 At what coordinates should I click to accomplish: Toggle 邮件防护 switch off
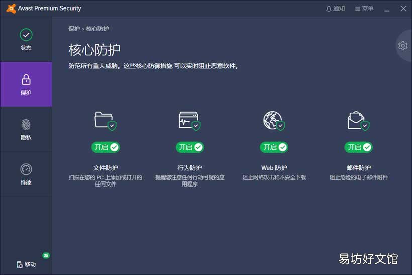click(x=358, y=147)
